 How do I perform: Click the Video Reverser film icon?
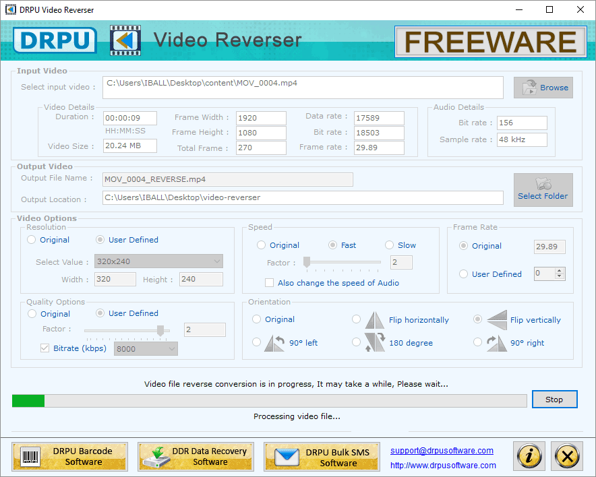click(x=125, y=40)
